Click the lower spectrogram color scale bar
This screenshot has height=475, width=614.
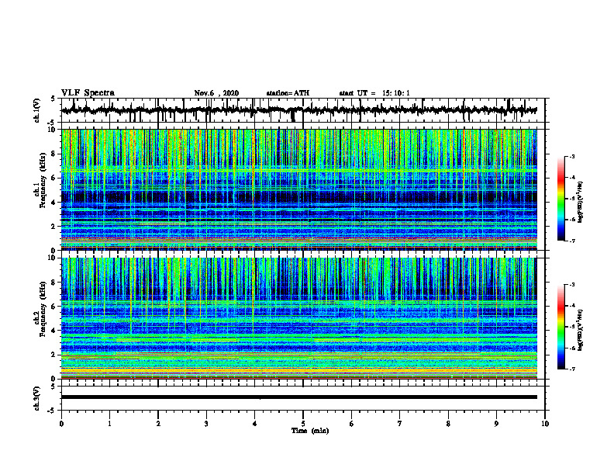[x=561, y=327]
